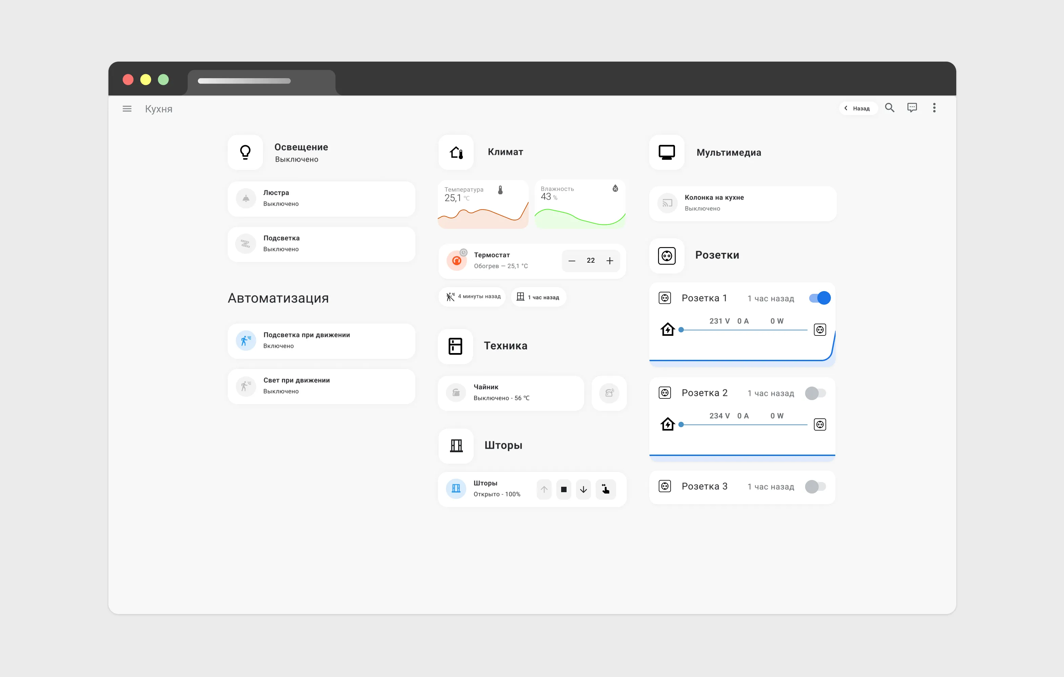The width and height of the screenshot is (1064, 677).
Task: Click the Мультимедиа monitor icon
Action: [x=667, y=152]
